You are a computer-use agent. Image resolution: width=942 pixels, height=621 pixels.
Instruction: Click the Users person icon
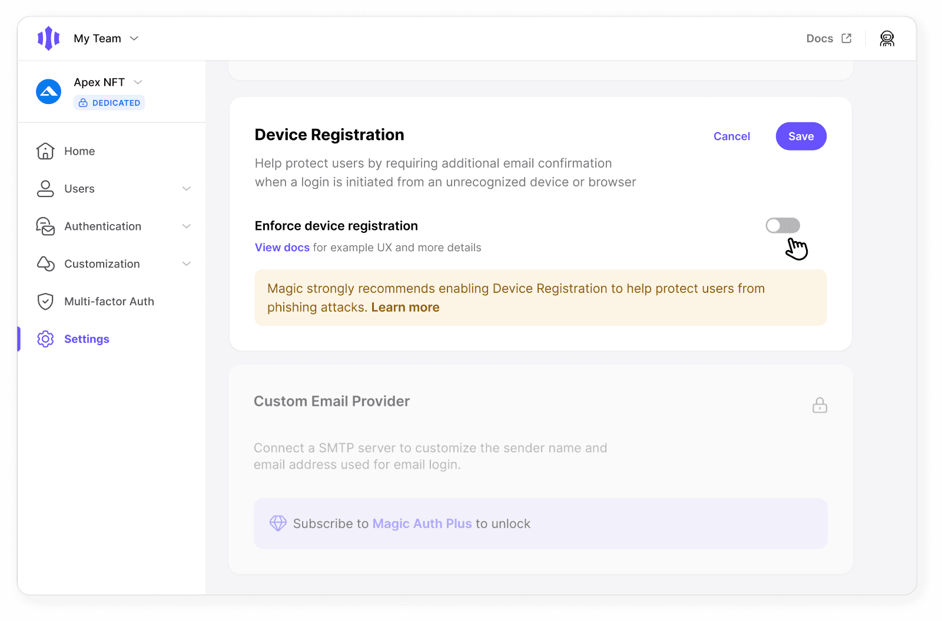[x=45, y=189]
